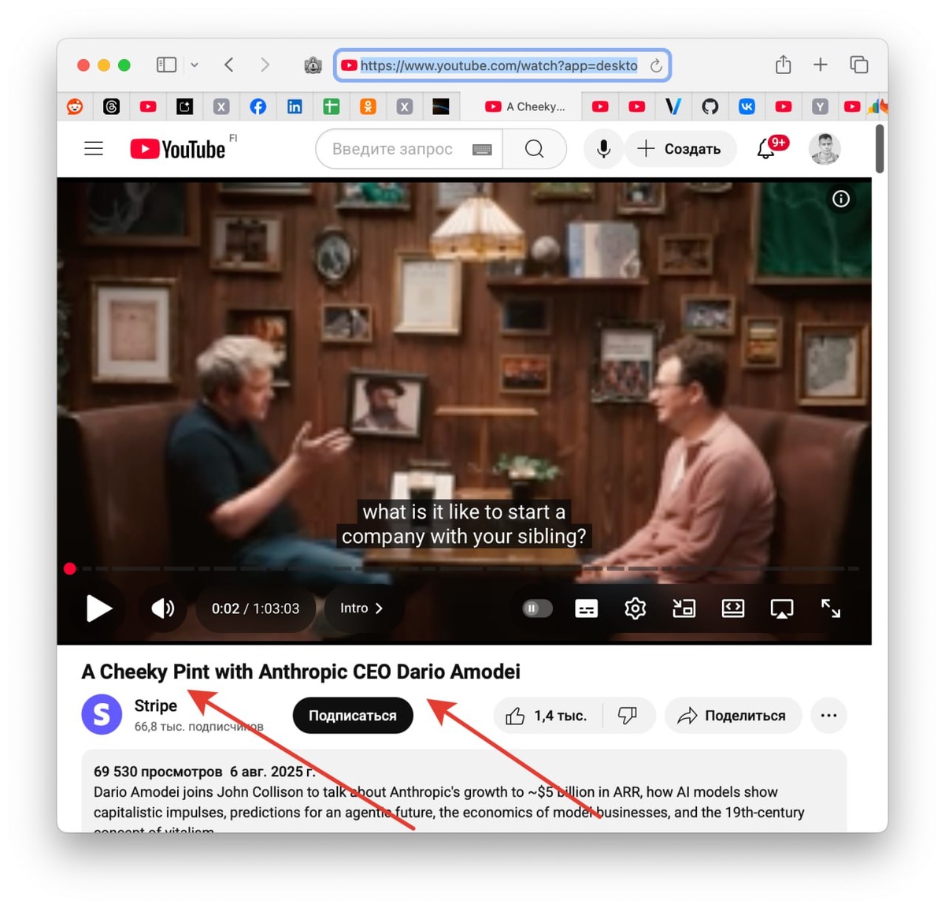Open the YouTube hamburger guide menu
The image size is (945, 908).
point(94,149)
